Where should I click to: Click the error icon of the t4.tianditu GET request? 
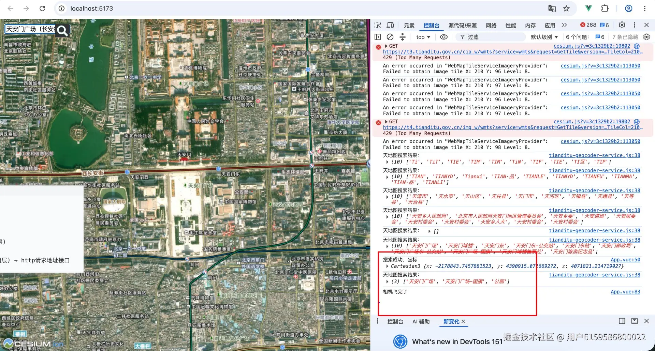pyautogui.click(x=378, y=123)
